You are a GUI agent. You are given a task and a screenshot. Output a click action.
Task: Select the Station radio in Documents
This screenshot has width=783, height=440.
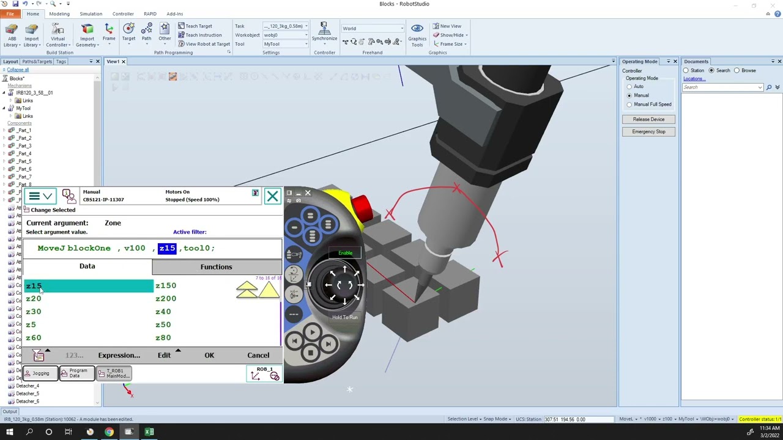point(686,71)
